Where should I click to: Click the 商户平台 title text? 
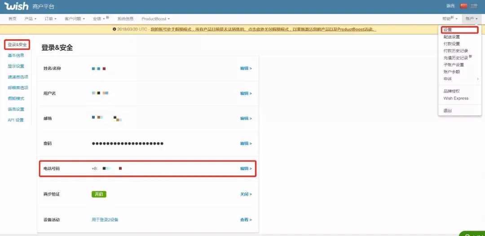point(43,6)
